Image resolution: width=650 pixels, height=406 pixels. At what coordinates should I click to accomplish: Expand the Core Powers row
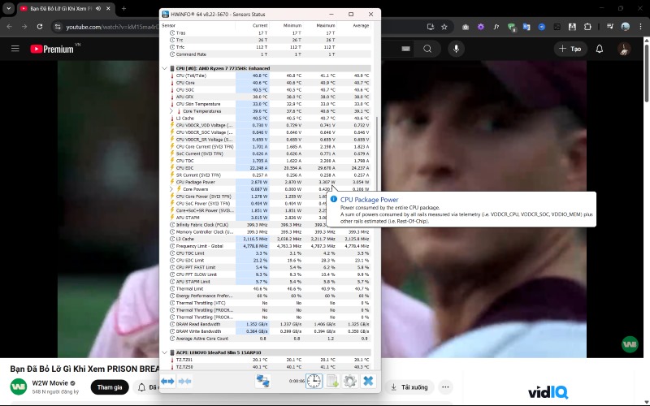click(x=171, y=189)
